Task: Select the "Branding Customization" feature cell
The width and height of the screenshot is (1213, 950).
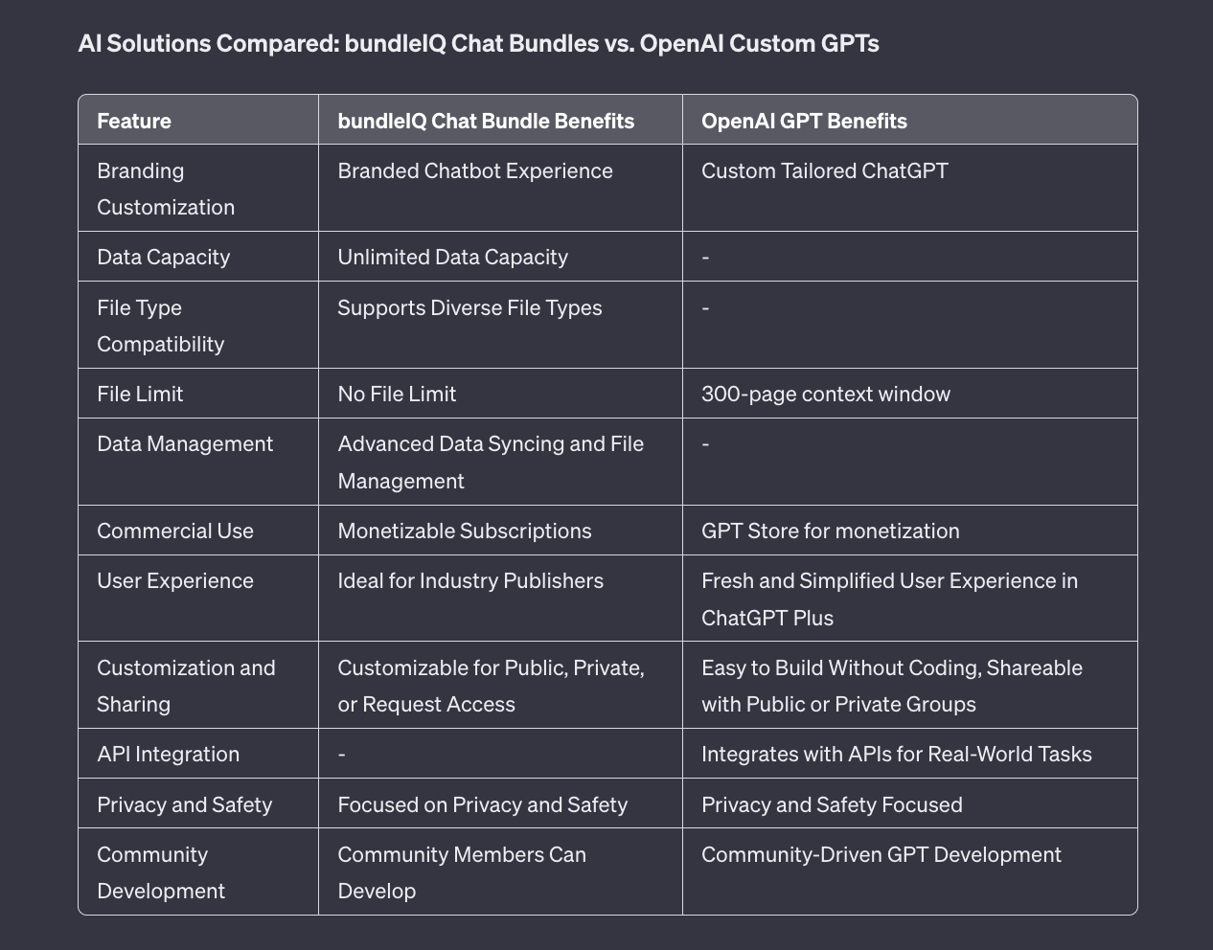Action: click(166, 189)
